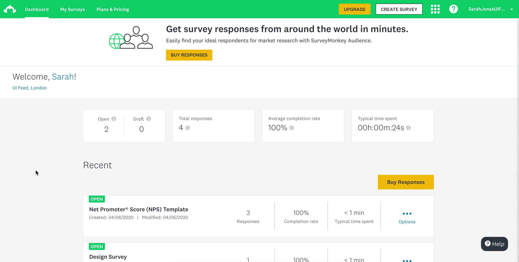Open the UI Feed, London link
The width and height of the screenshot is (519, 262).
point(29,88)
